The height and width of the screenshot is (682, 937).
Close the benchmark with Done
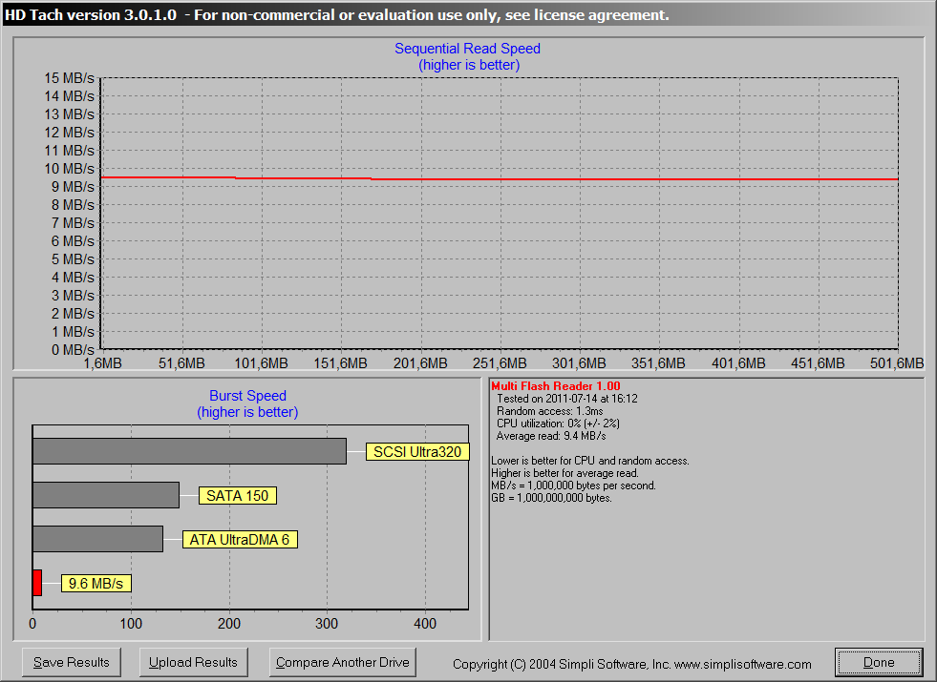point(879,662)
